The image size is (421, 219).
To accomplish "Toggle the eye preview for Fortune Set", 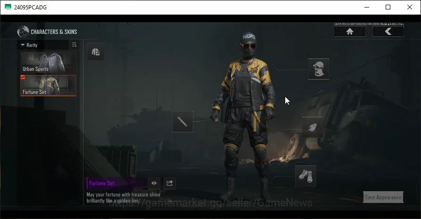I will [154, 183].
